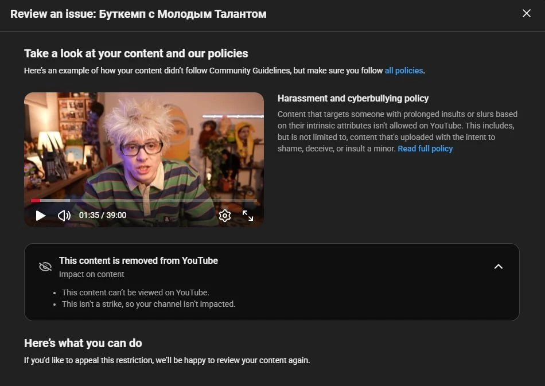
Task: Open video settings gear icon
Action: (225, 216)
